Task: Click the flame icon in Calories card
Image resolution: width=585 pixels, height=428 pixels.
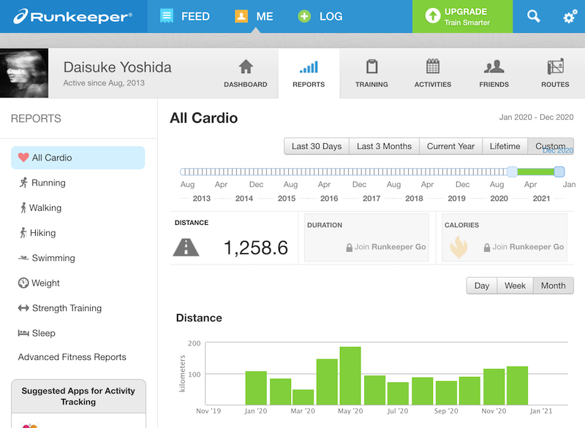Action: 459,247
